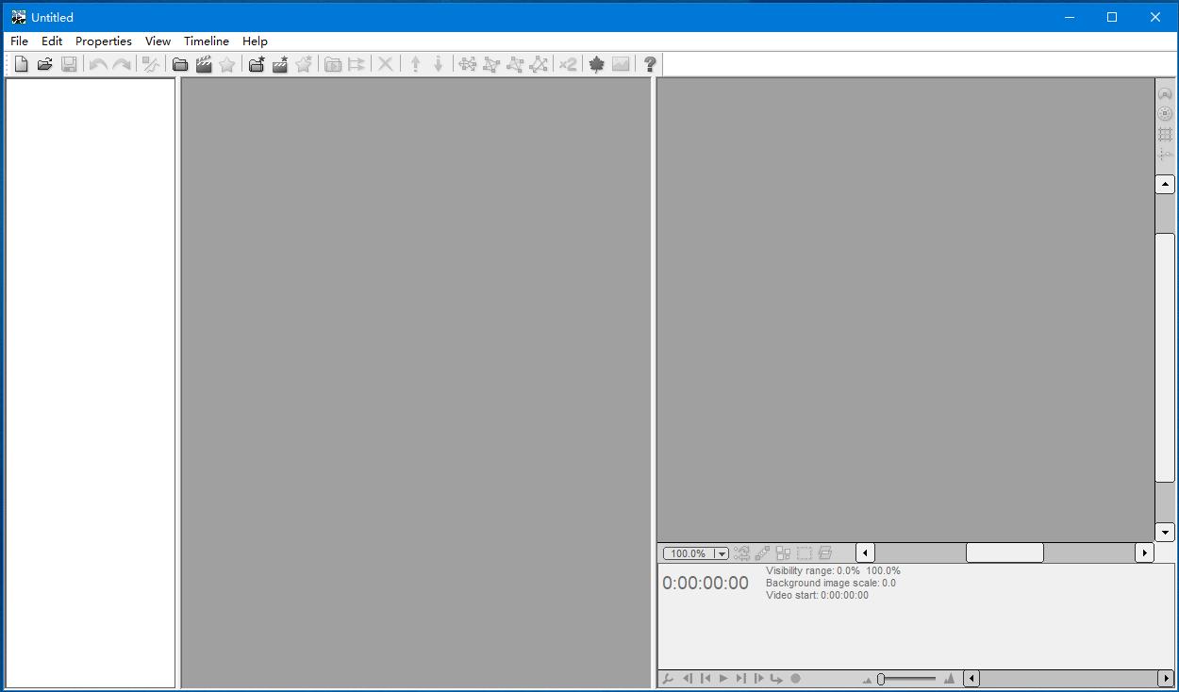The height and width of the screenshot is (692, 1179).
Task: Click the question mark help icon
Action: coord(650,64)
